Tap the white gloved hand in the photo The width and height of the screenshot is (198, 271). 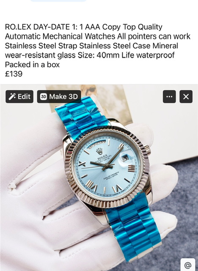tap(35, 199)
